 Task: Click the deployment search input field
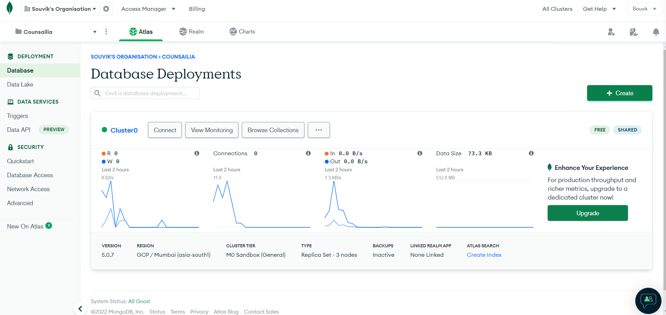(150, 93)
